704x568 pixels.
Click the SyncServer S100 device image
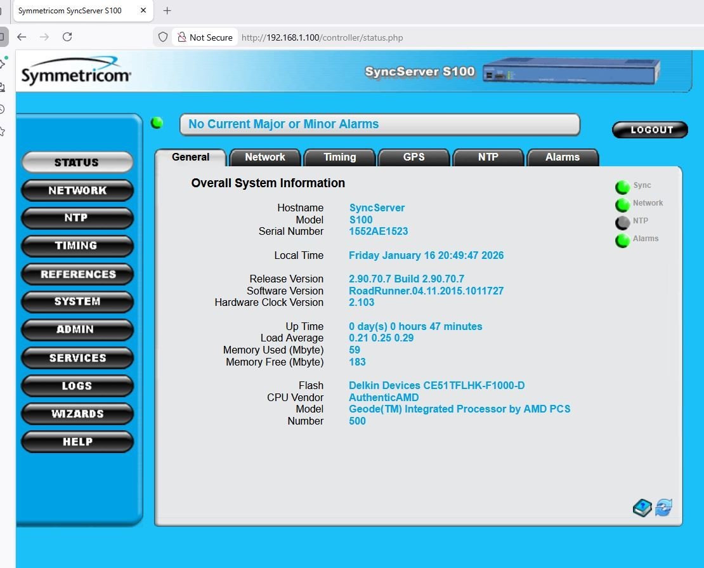click(x=571, y=71)
